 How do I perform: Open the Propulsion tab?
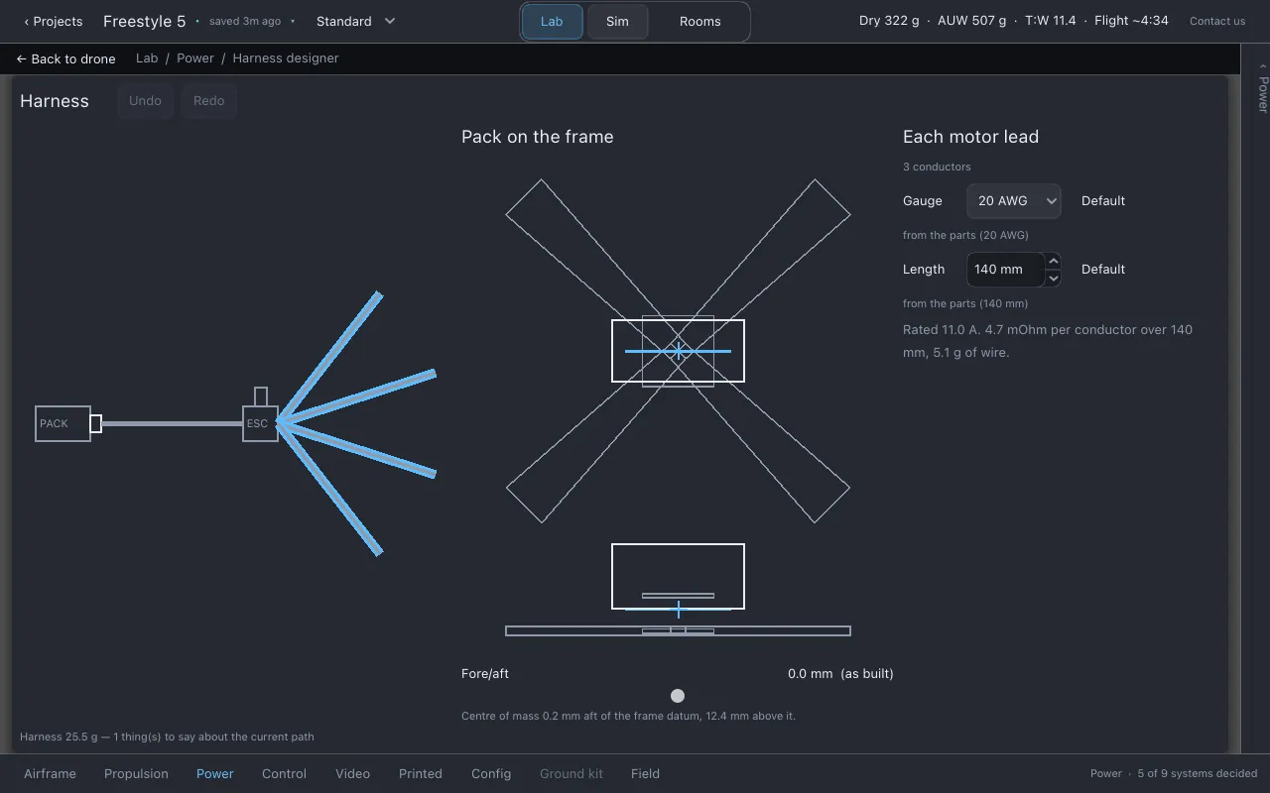[136, 774]
